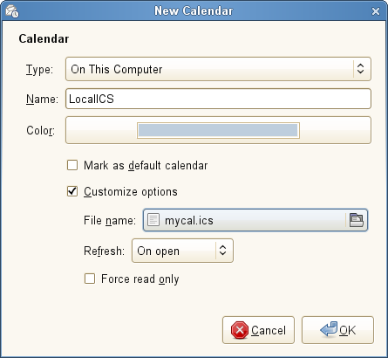
Task: Click the Color label text
Action: click(40, 131)
